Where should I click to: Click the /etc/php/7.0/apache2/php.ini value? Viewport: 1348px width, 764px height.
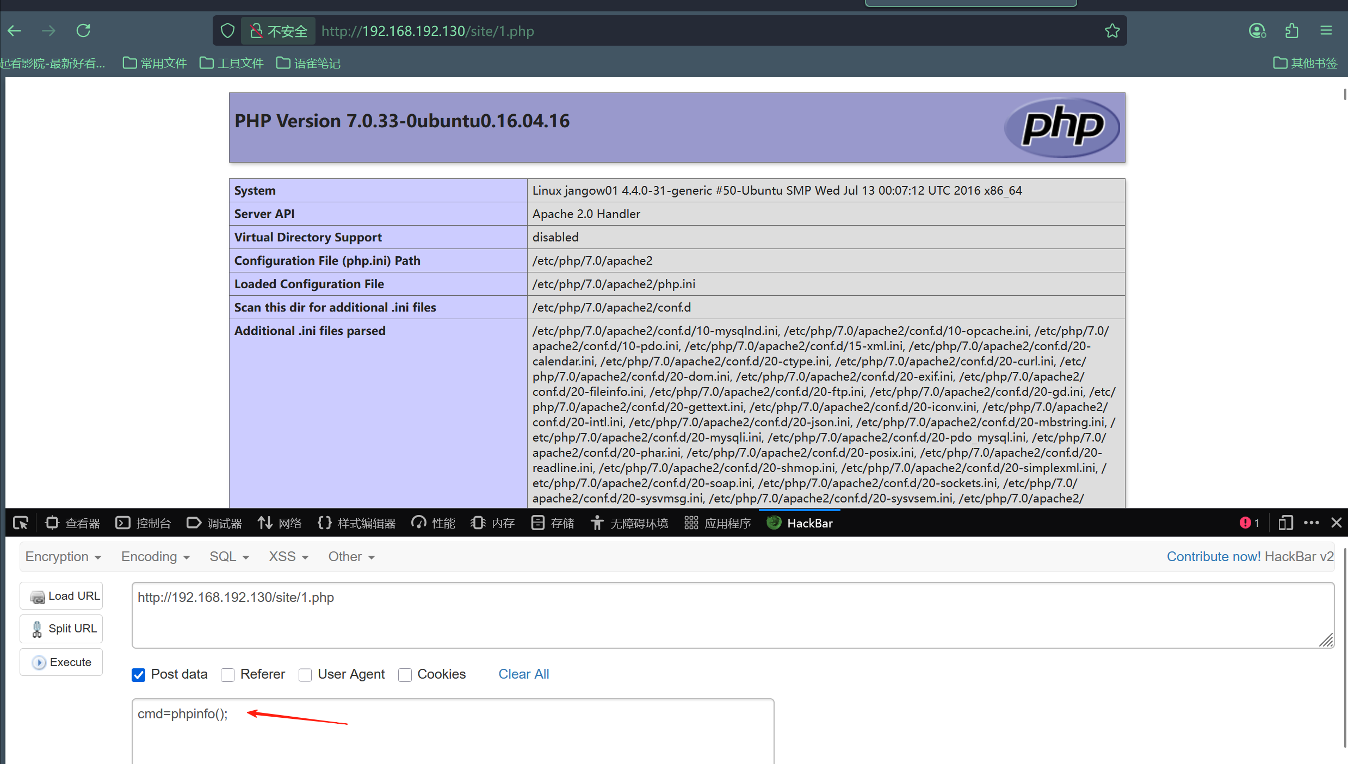pos(614,284)
